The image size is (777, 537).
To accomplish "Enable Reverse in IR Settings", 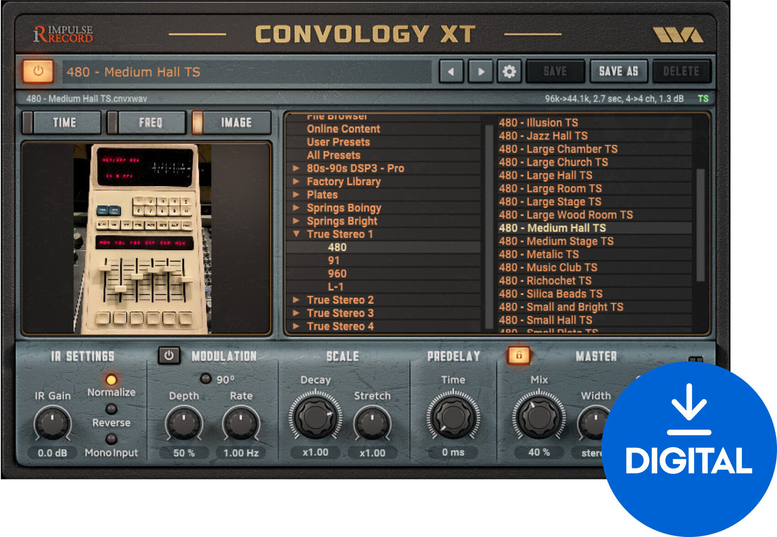I will [110, 409].
